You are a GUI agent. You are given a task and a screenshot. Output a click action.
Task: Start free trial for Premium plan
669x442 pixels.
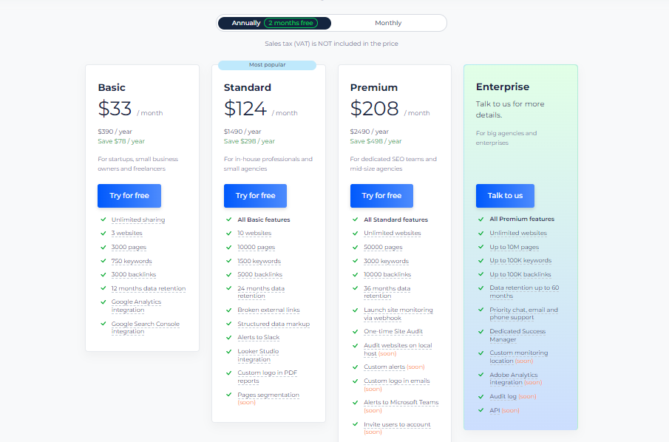point(381,196)
